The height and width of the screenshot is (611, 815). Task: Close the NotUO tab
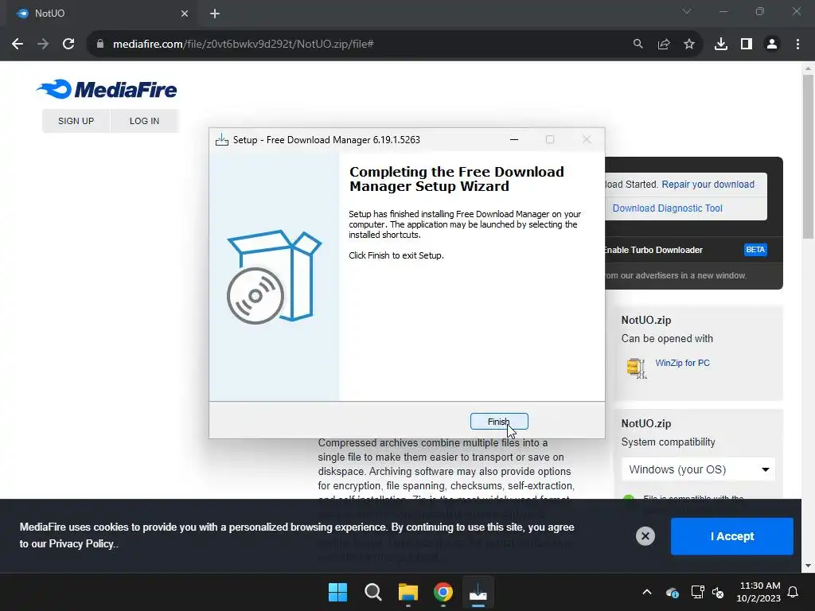pyautogui.click(x=185, y=14)
